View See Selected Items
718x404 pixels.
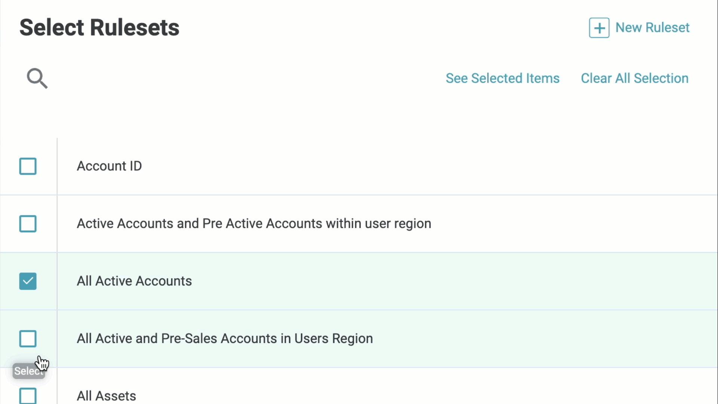click(x=502, y=78)
